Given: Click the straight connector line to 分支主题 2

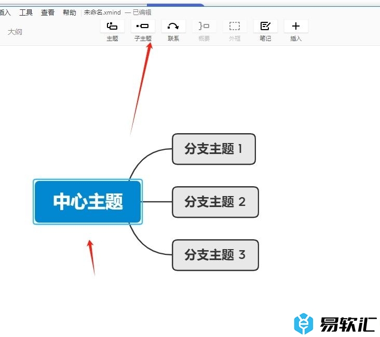Looking at the screenshot, I should pos(157,202).
